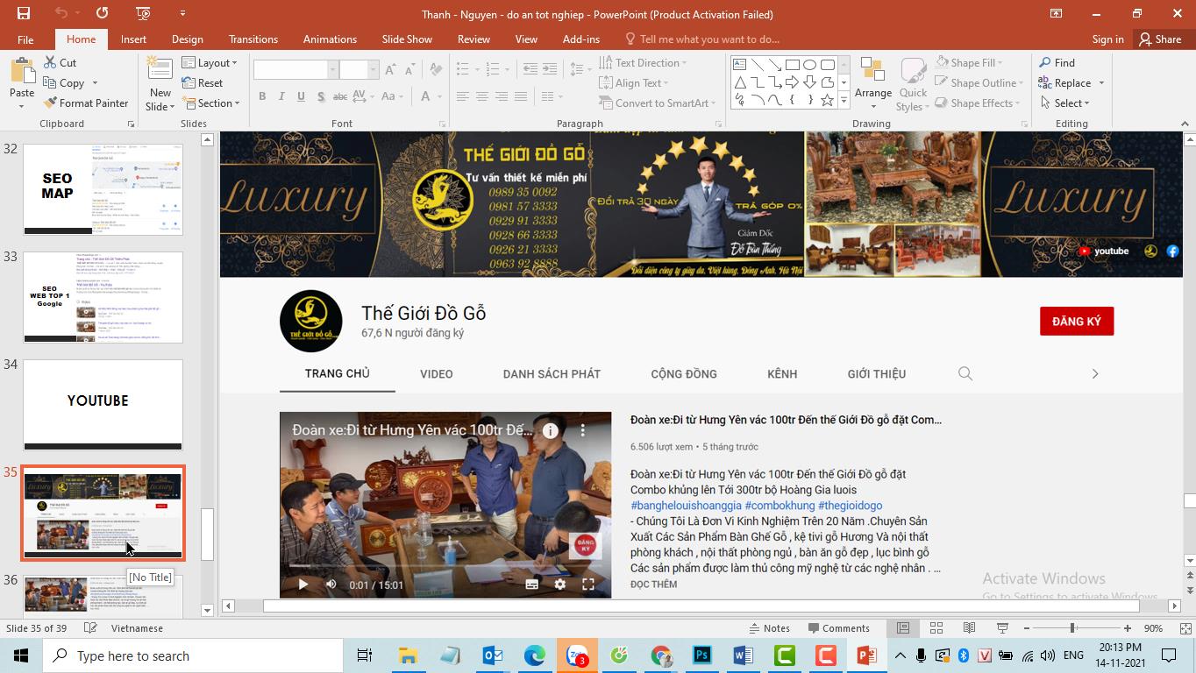1196x673 pixels.
Task: Align text right
Action: pyautogui.click(x=501, y=96)
